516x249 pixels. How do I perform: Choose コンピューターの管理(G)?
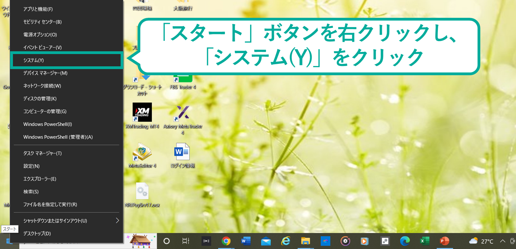66,111
